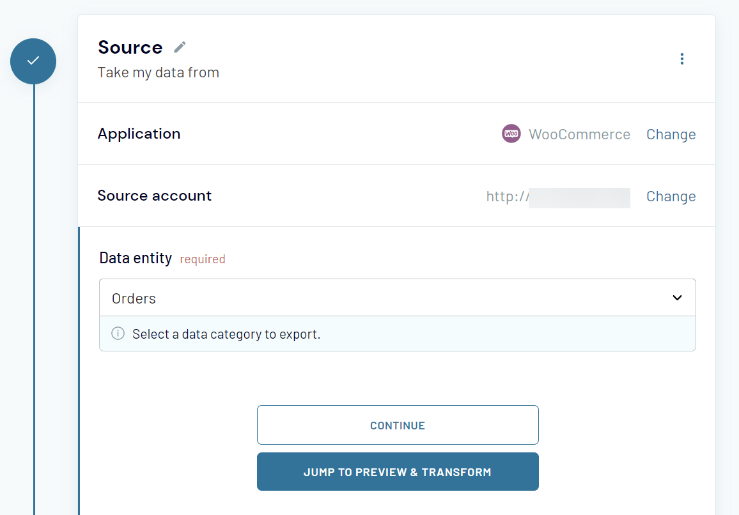This screenshot has height=515, width=739.
Task: Click the WOO badge next to WooCommerce text
Action: [511, 134]
